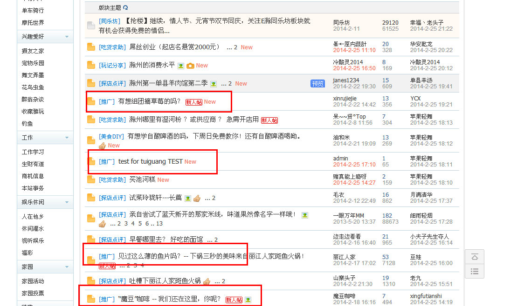
Task: Open the 福彩 sidebar forum
Action: (x=27, y=253)
